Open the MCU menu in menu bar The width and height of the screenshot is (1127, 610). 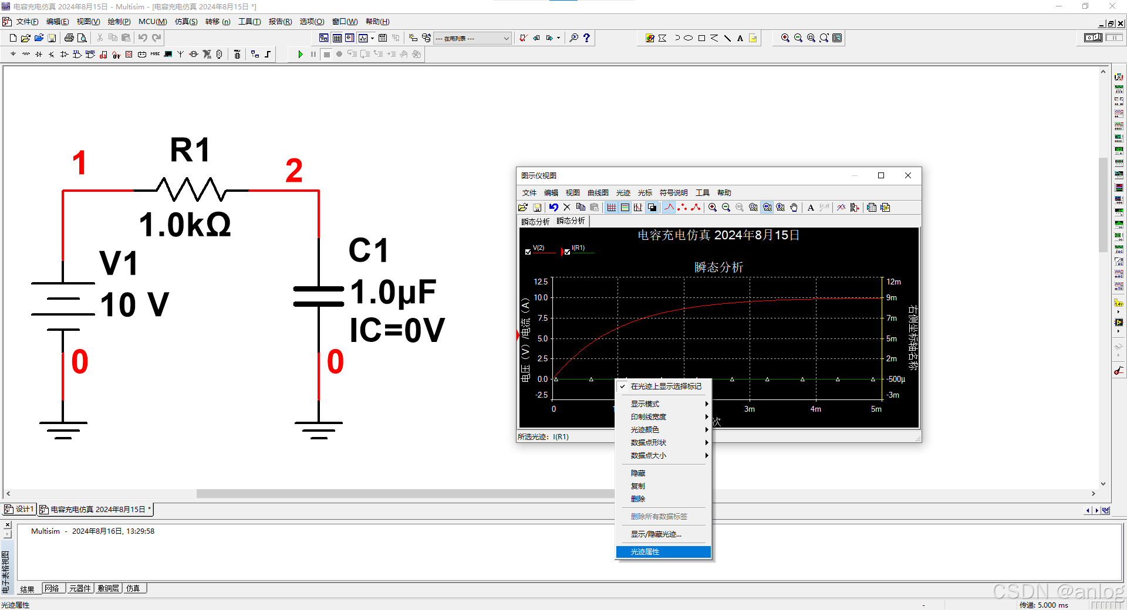click(153, 22)
